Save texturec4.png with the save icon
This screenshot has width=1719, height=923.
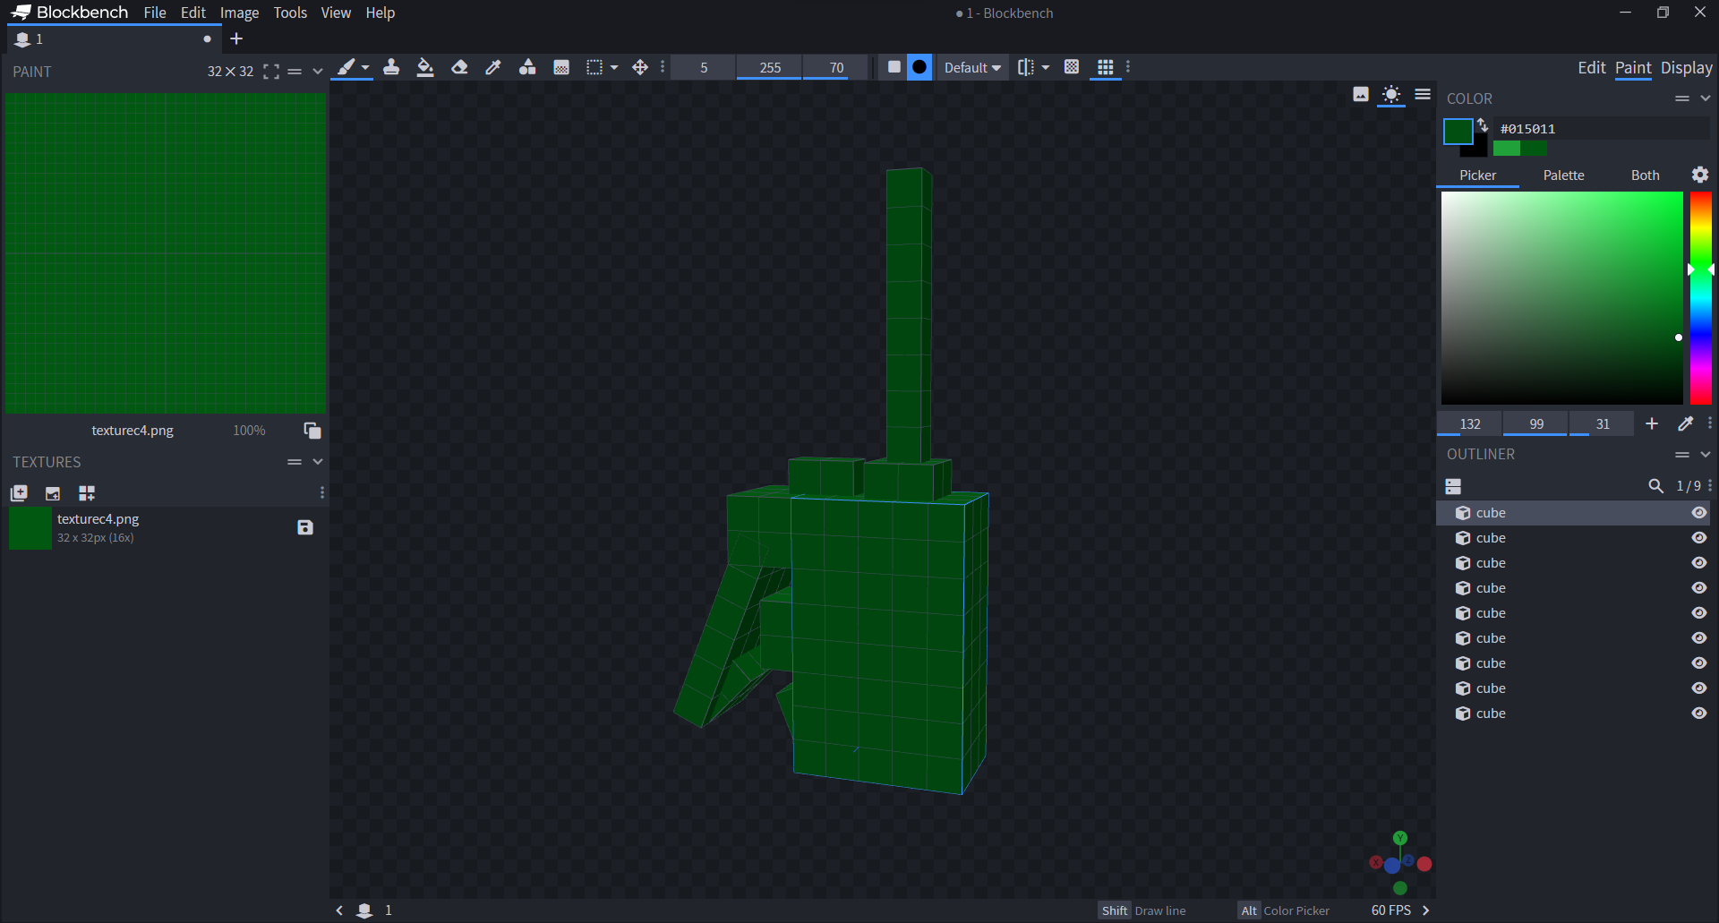point(305,527)
